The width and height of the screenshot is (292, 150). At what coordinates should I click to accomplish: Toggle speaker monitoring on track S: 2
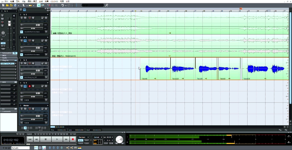(x=33, y=41)
